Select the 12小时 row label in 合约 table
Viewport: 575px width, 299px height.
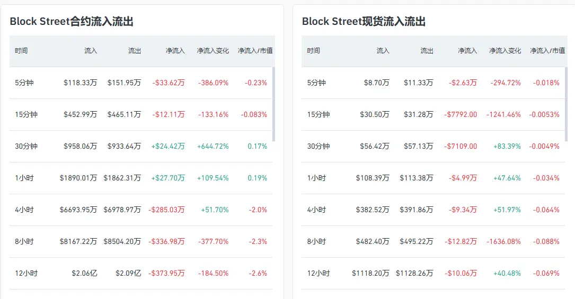(x=26, y=274)
